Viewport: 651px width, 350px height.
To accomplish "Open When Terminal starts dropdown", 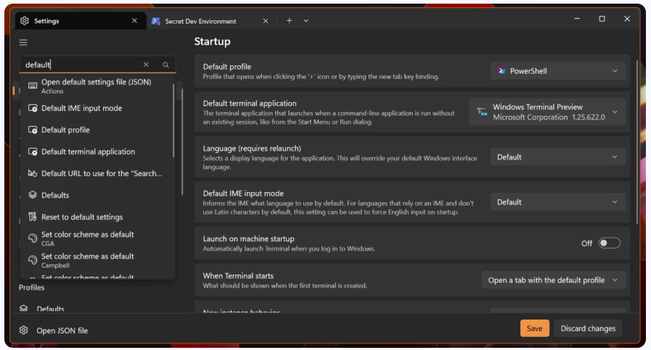I will [554, 280].
